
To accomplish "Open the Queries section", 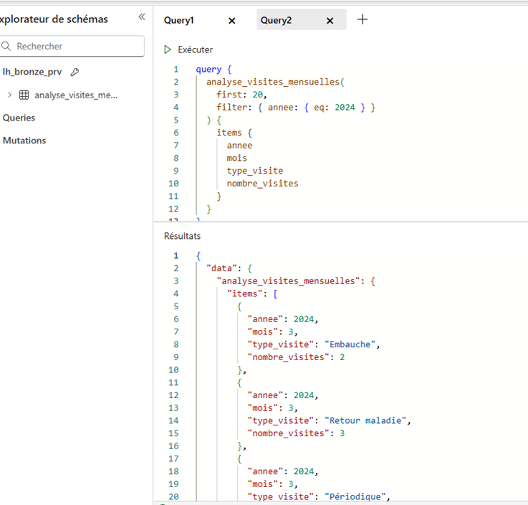I will pyautogui.click(x=19, y=118).
